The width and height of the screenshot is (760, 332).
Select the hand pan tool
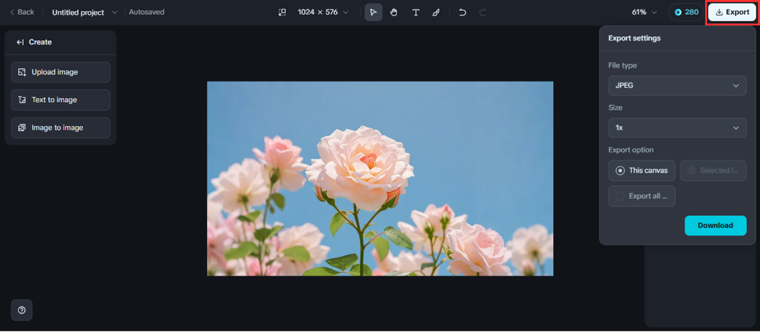point(394,12)
